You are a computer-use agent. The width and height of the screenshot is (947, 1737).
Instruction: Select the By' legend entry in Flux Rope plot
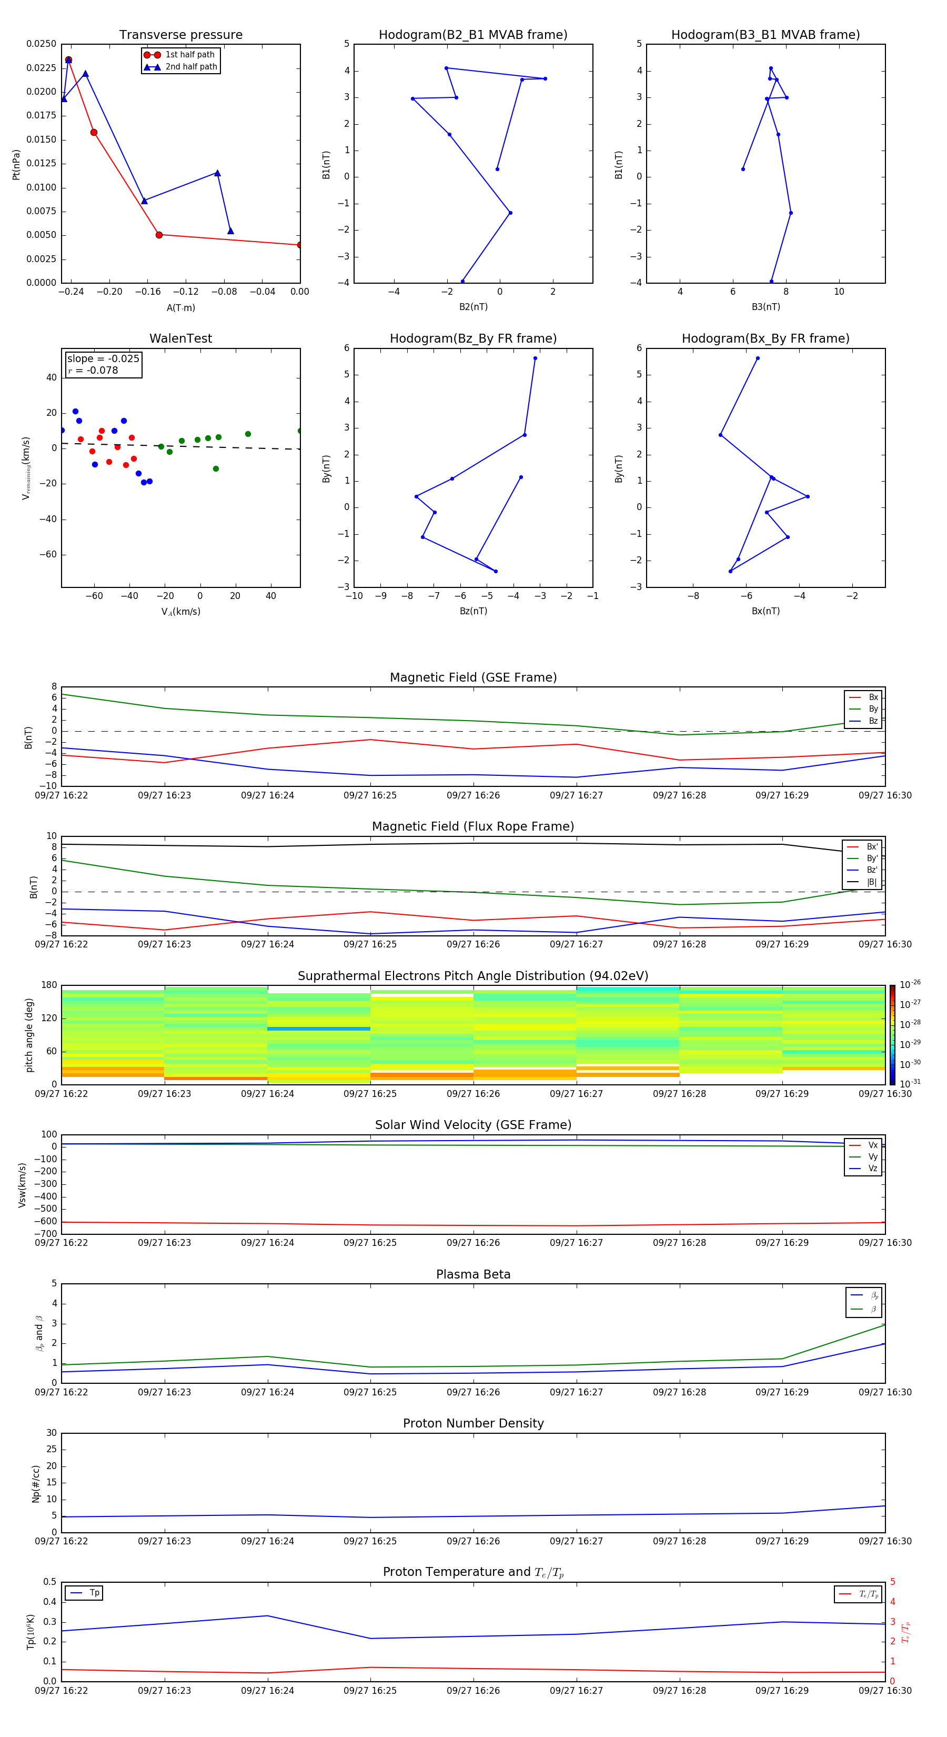(862, 858)
